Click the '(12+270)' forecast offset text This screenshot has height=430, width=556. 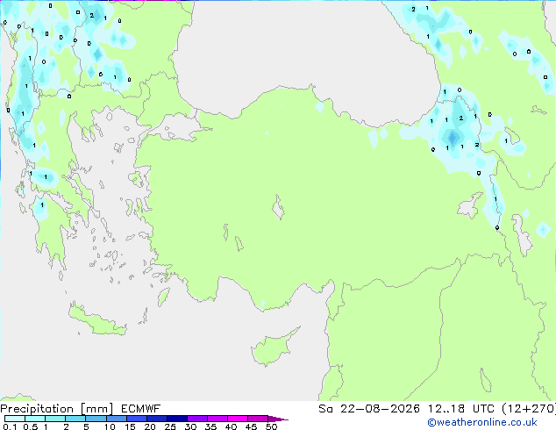pos(529,409)
